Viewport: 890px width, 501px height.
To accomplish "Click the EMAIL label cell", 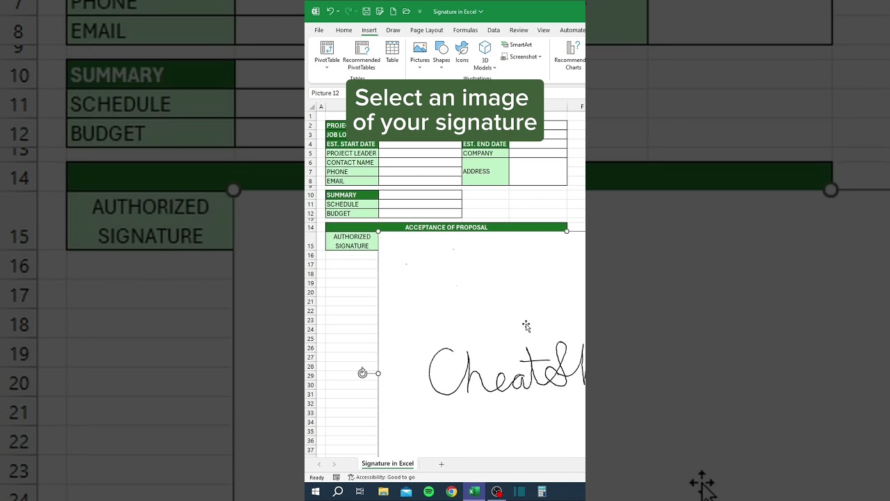I will 352,181.
